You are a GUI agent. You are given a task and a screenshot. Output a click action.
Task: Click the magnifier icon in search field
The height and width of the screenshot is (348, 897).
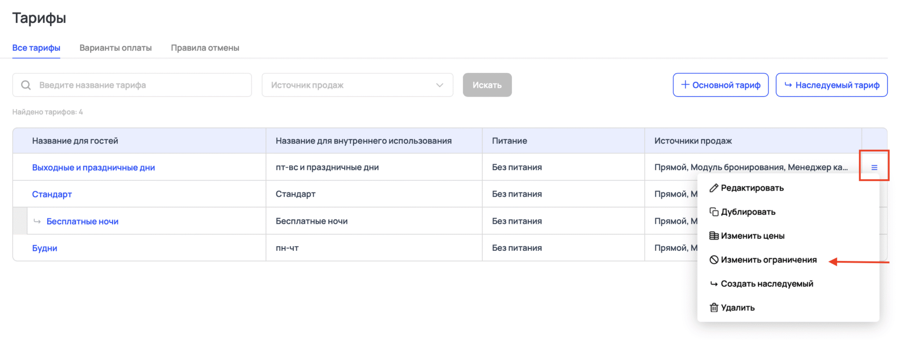26,85
